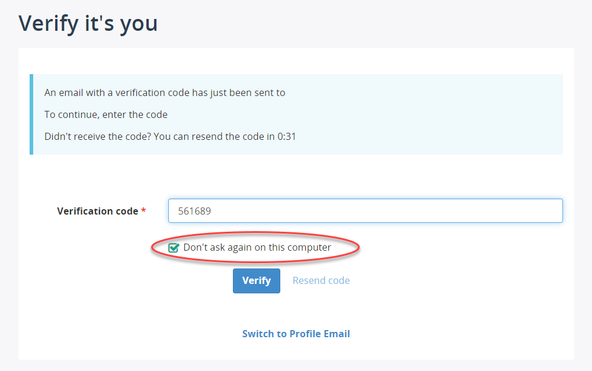This screenshot has width=592, height=371.
Task: Click the blue Verify button
Action: 257,281
